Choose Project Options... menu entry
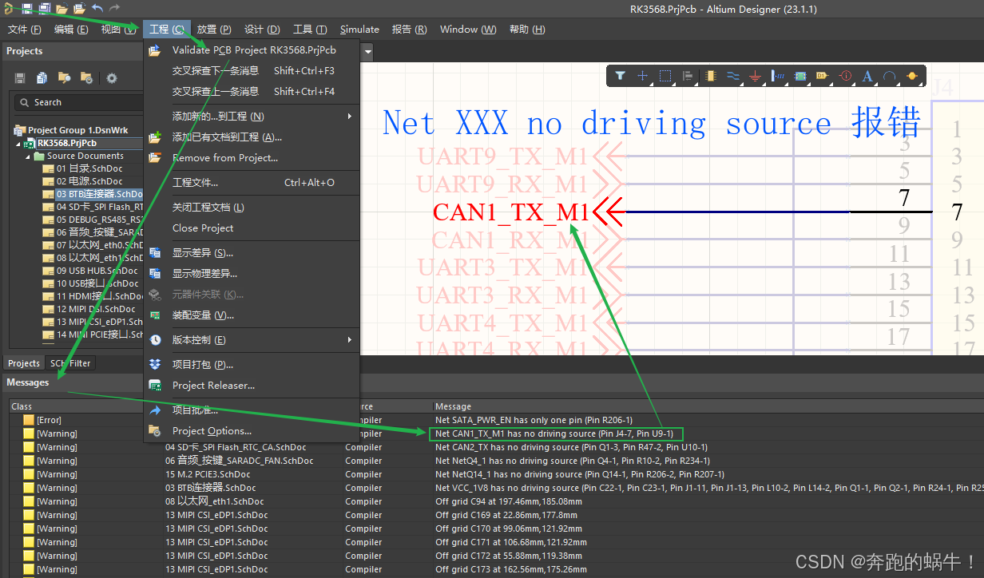 (252, 431)
